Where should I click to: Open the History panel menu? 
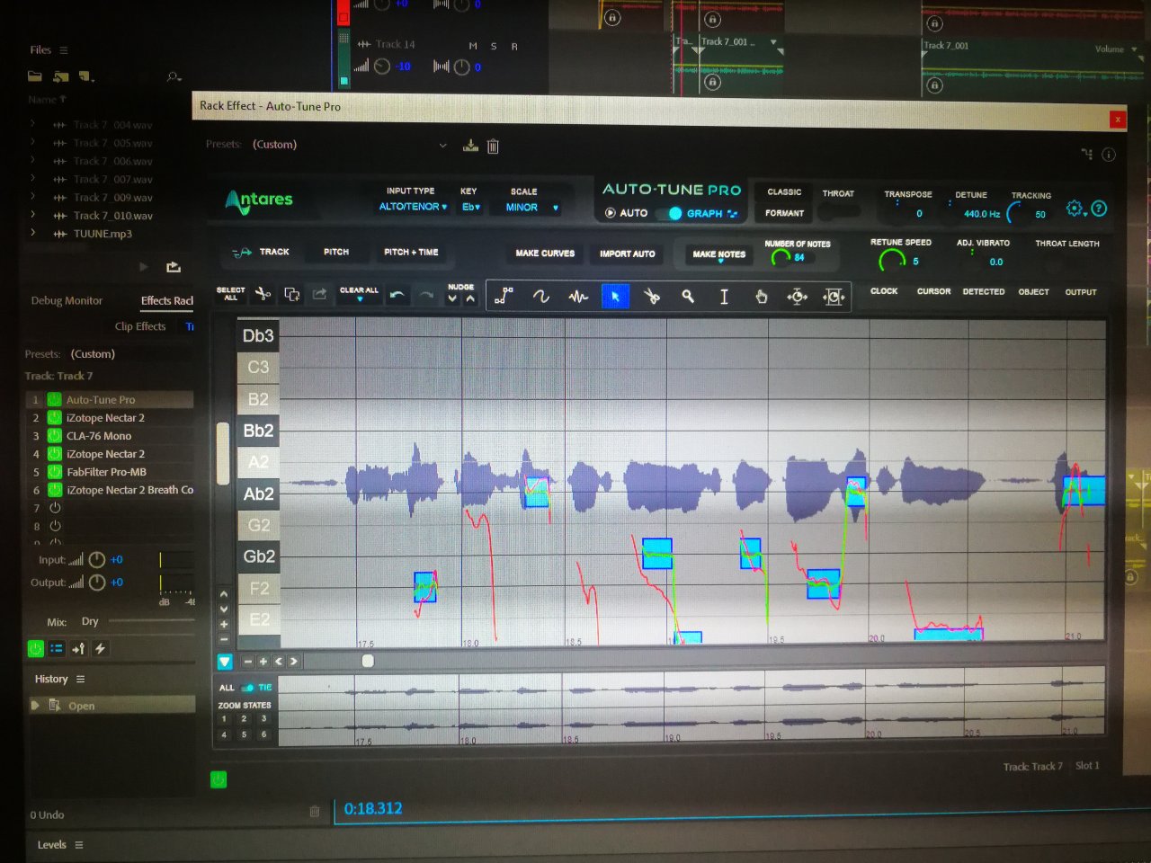tap(80, 679)
